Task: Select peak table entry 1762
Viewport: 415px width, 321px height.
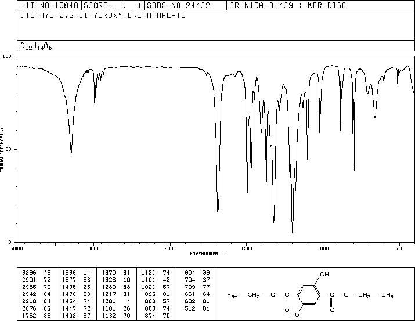Action: click(x=29, y=316)
